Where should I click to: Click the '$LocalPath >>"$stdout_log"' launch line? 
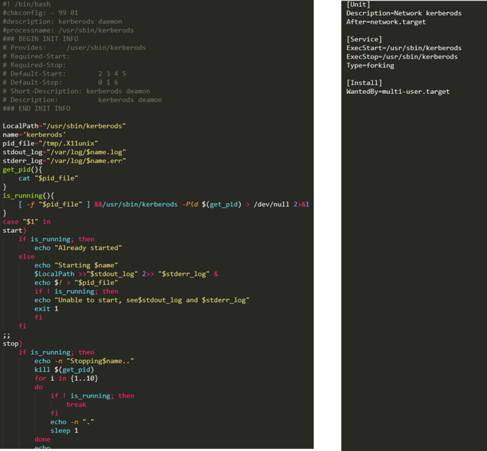(126, 274)
